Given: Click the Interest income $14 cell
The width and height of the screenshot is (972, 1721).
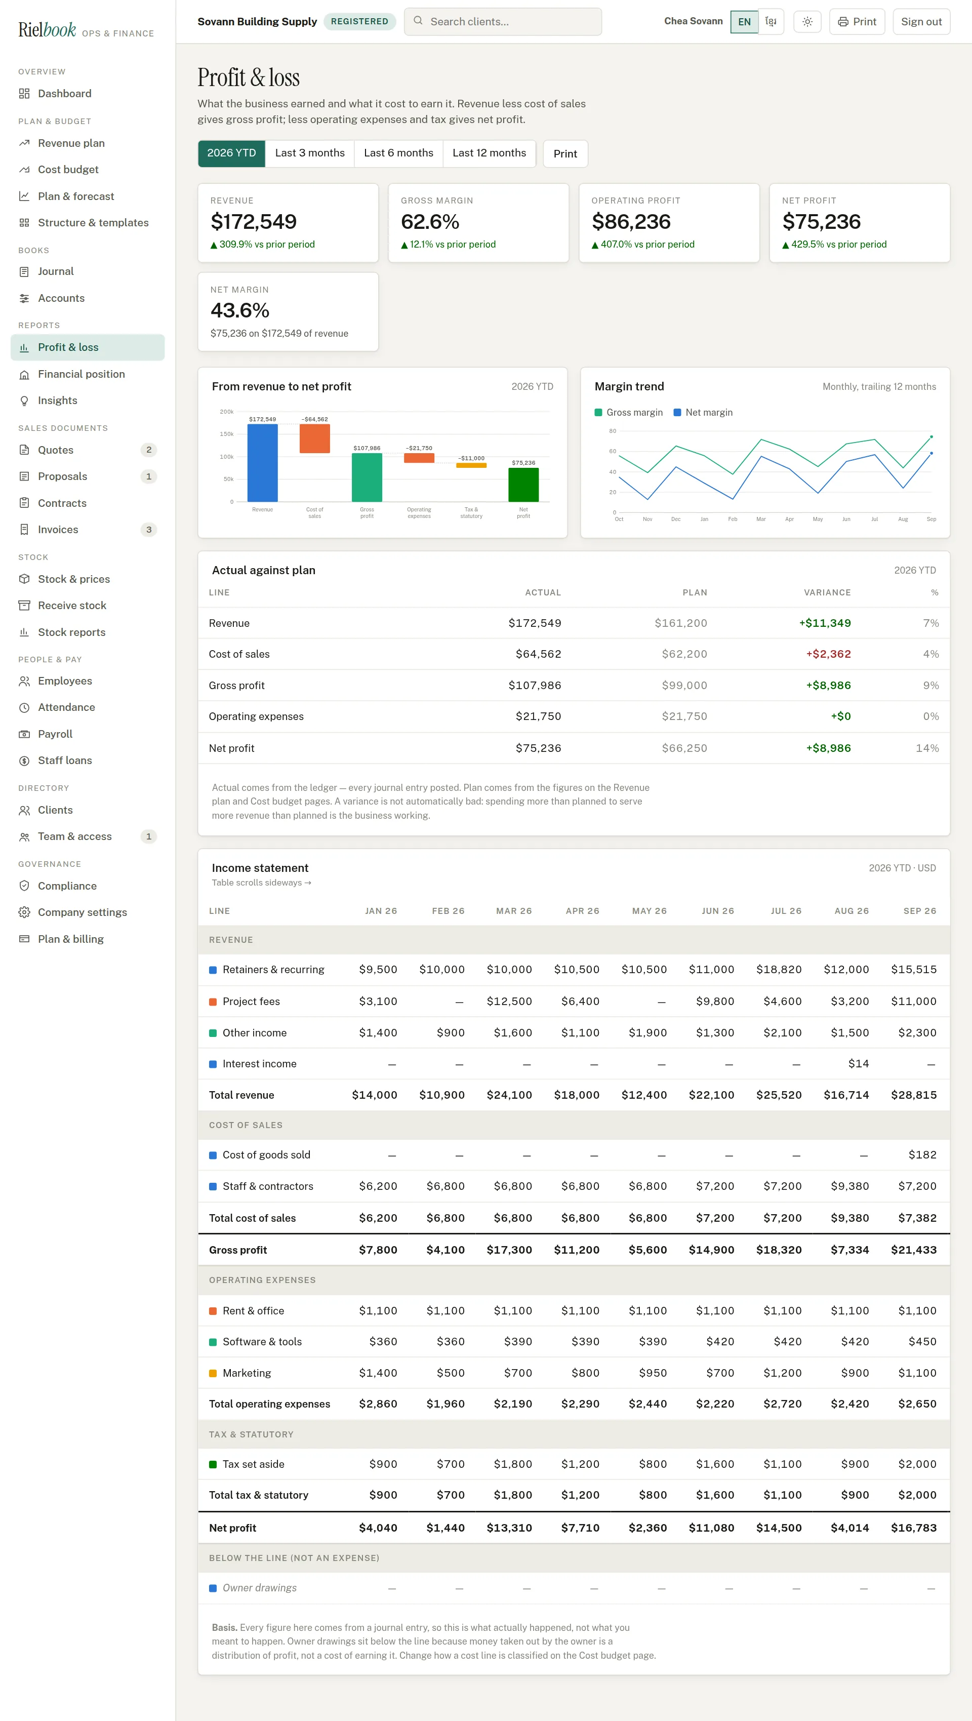Looking at the screenshot, I should [859, 1064].
